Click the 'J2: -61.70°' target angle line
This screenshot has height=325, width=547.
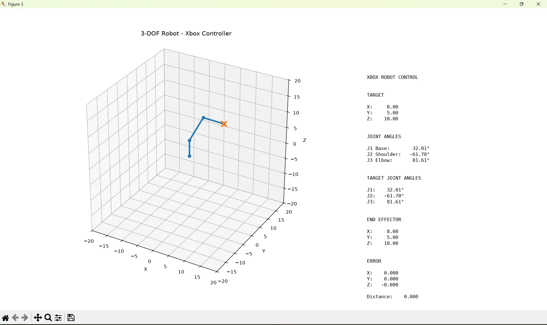pos(385,196)
